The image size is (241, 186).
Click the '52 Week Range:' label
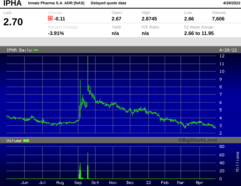pos(199,27)
